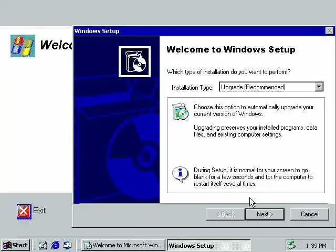Screen dimensions: 336x252
Task: Click the information bubble icon
Action: click(x=180, y=174)
